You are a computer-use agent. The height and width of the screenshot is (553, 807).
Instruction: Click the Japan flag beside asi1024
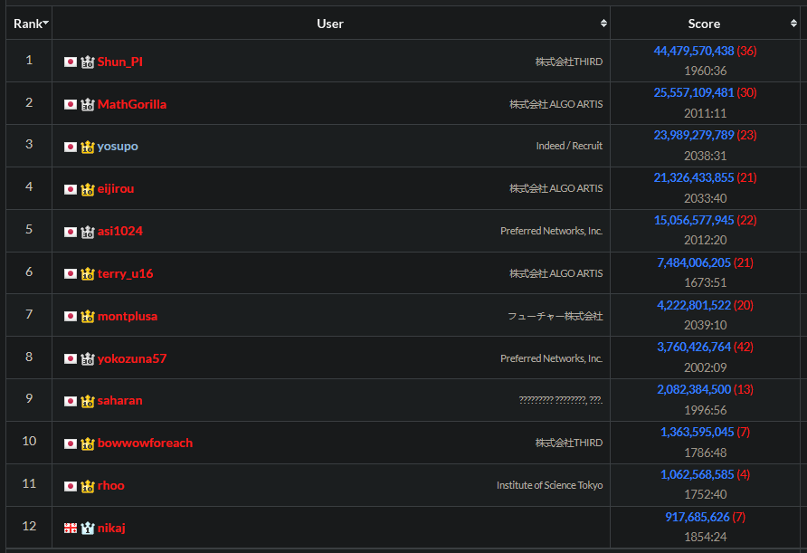pyautogui.click(x=71, y=233)
